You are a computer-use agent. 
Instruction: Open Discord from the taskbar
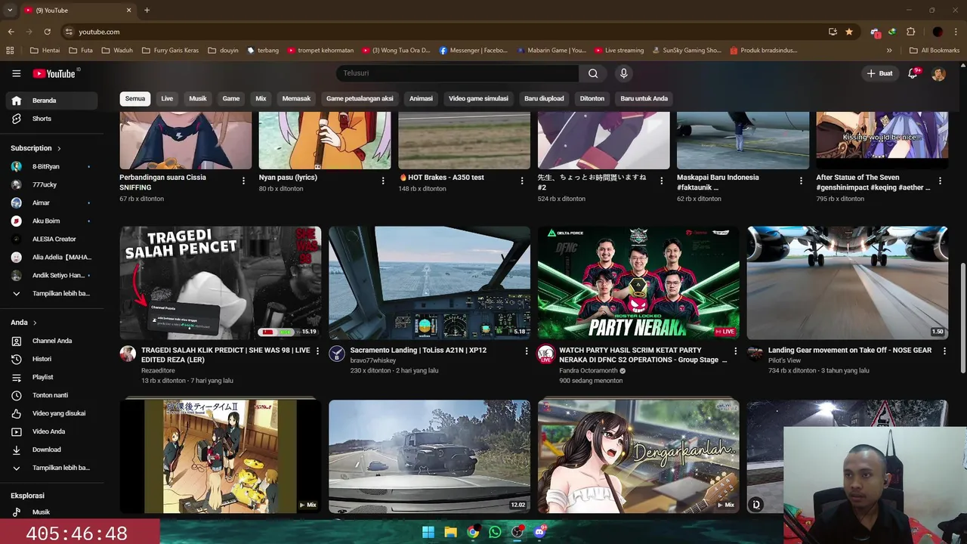pos(539,532)
